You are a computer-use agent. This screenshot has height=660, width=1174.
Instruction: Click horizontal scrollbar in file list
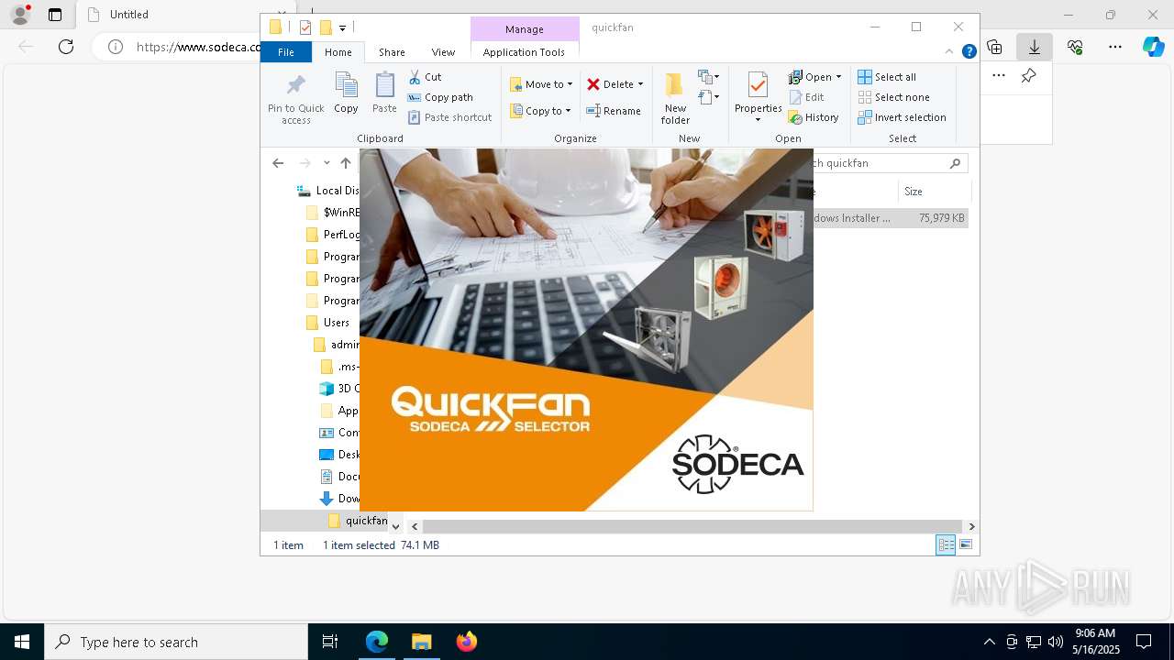692,526
